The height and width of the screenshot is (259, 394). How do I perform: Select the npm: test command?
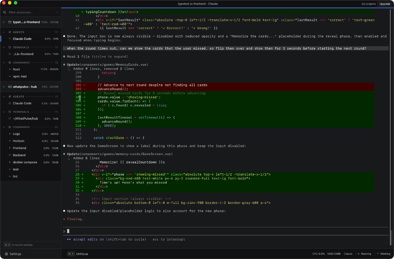(31, 76)
